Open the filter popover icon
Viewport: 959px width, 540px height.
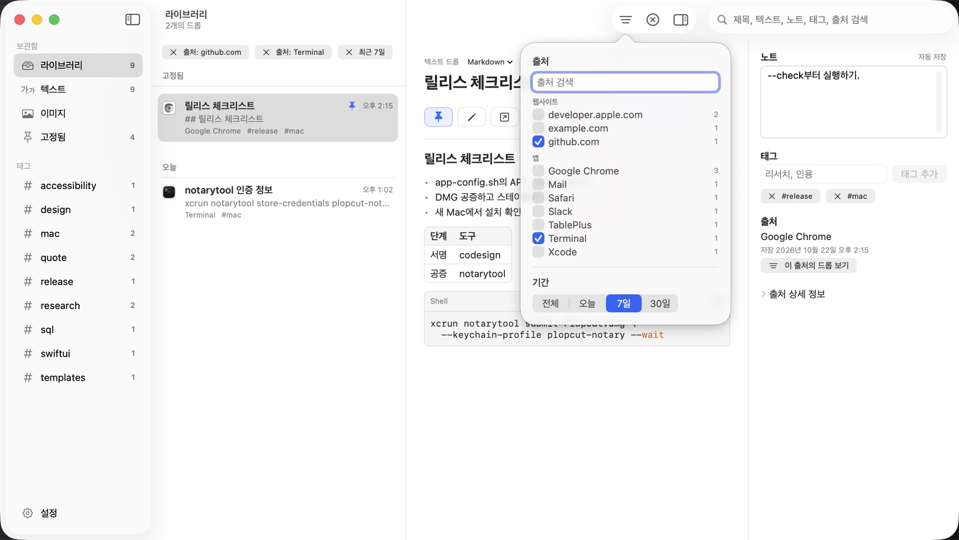(625, 20)
